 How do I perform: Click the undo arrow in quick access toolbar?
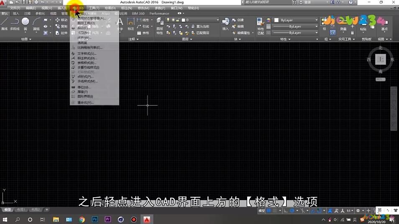click(x=43, y=2)
